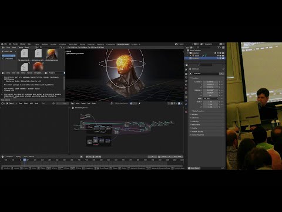282x212 pixels.
Task: Switch to the Layout workspace tab
Action: 37,44
